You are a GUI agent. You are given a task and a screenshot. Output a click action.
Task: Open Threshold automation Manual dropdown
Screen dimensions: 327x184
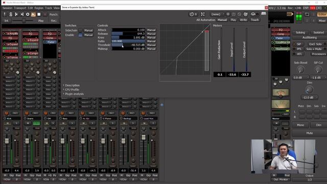[151, 45]
